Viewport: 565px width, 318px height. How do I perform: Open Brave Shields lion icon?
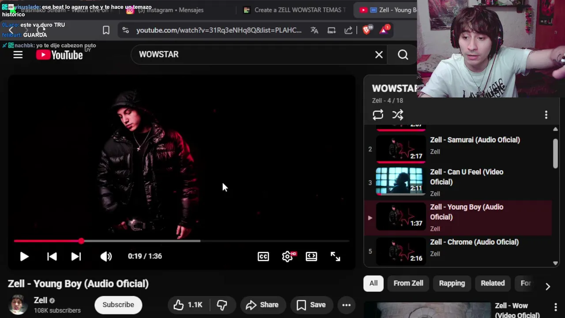point(366,30)
